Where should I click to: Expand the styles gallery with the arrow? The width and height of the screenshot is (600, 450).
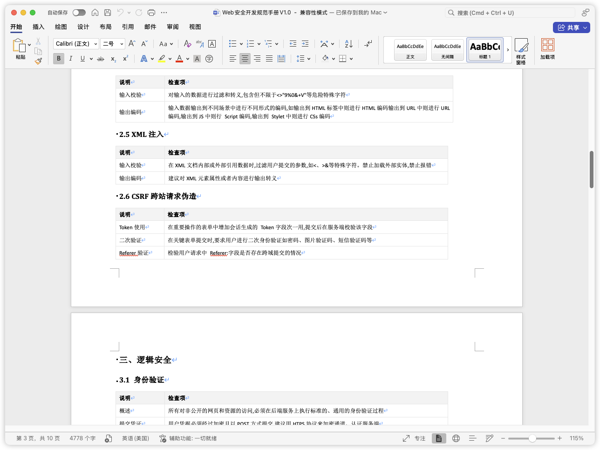508,50
